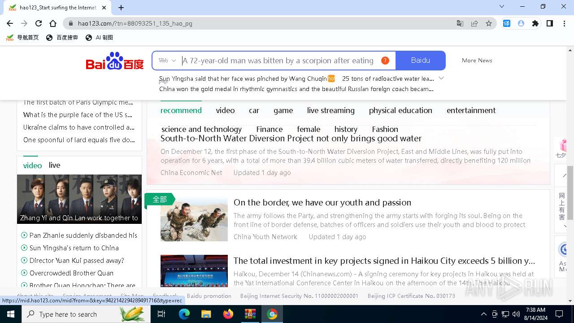Screen dimensions: 574x323
Task: Bookmark this page with the star icon
Action: pos(489,23)
